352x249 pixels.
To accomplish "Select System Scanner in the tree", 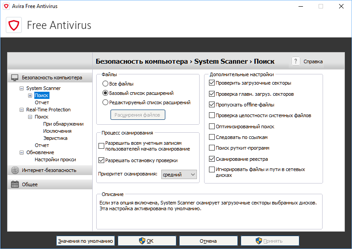I will [43, 88].
